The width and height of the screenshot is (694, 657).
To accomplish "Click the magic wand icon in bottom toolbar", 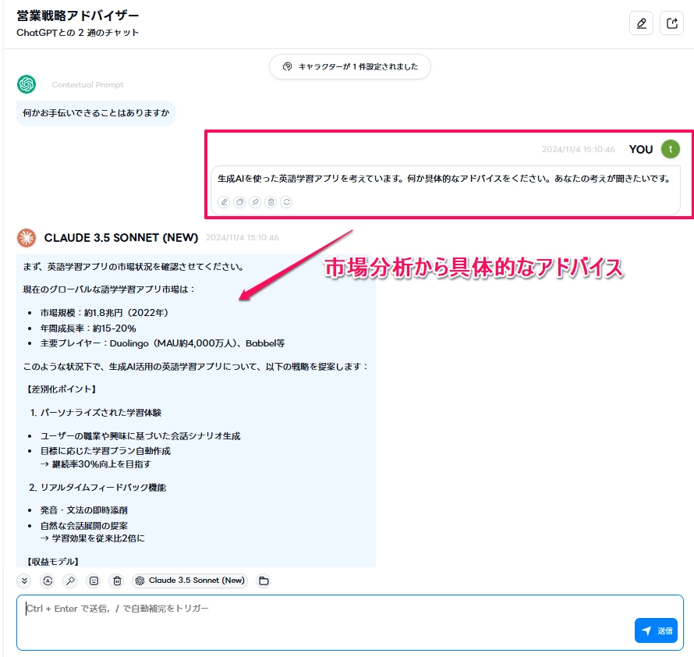I will [x=70, y=581].
